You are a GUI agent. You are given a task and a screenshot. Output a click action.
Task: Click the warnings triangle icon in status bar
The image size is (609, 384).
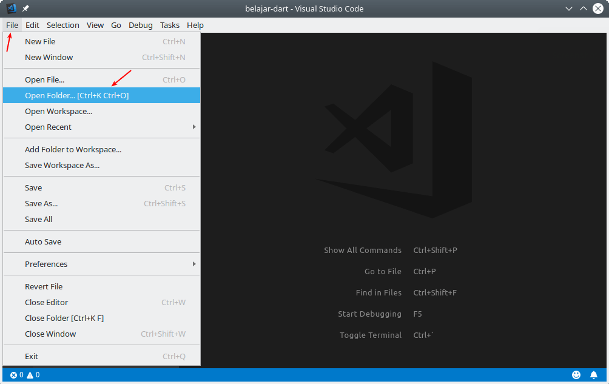30,375
